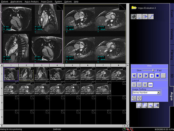Screen dimensions: 174x131
Task: Step one frame forward in cine playback
Action: pyautogui.click(x=146, y=76)
